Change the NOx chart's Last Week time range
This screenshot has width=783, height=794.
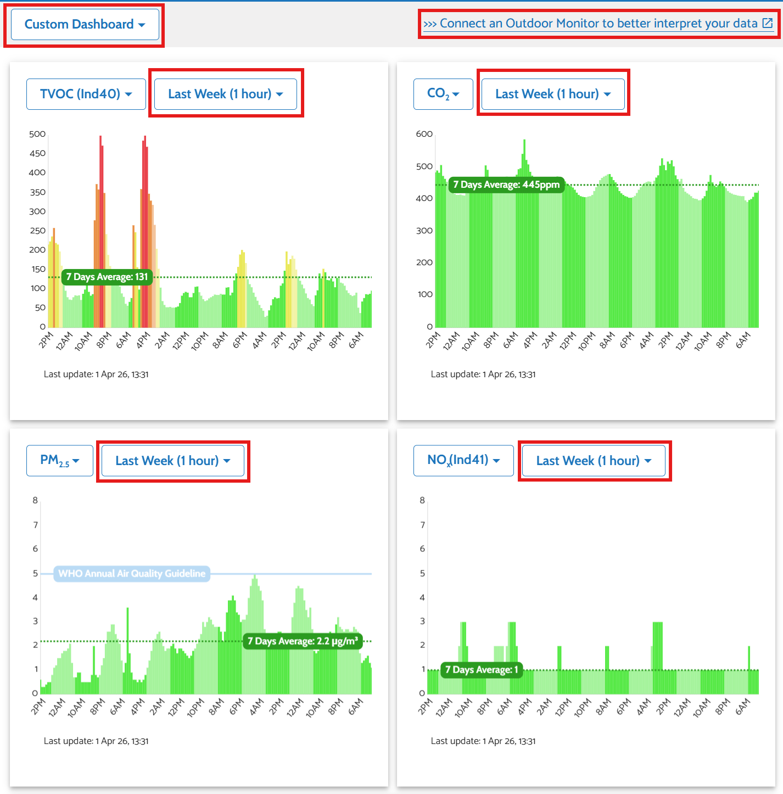[593, 461]
